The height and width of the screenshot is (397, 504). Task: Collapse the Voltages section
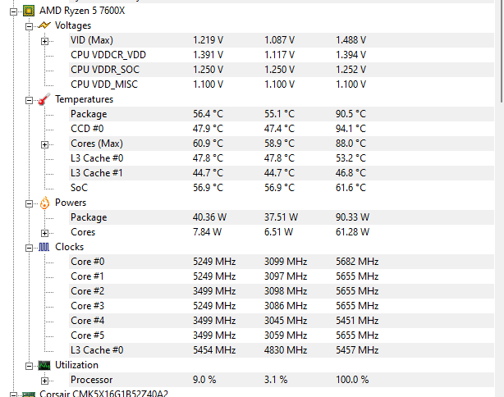(x=30, y=25)
